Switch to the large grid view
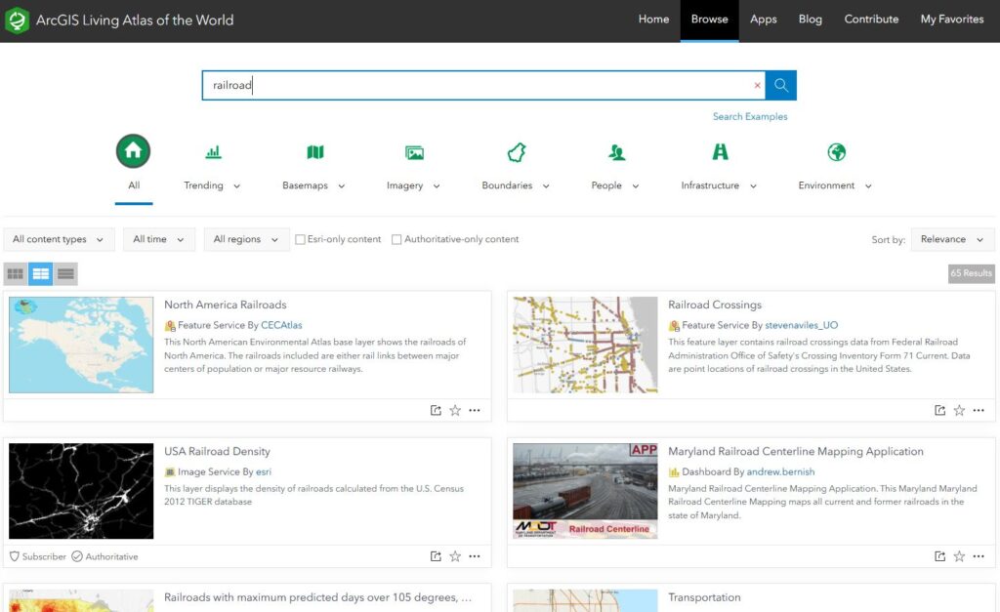Image resolution: width=1000 pixels, height=612 pixels. click(16, 273)
